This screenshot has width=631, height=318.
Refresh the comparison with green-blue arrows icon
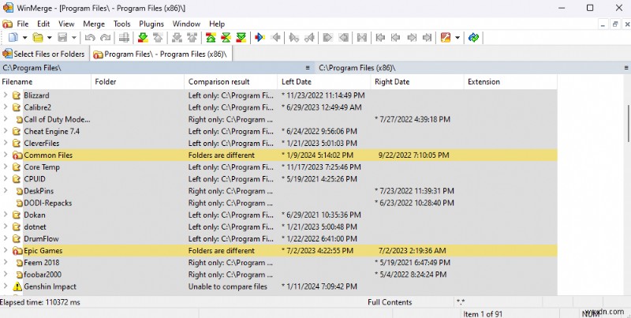tap(474, 38)
